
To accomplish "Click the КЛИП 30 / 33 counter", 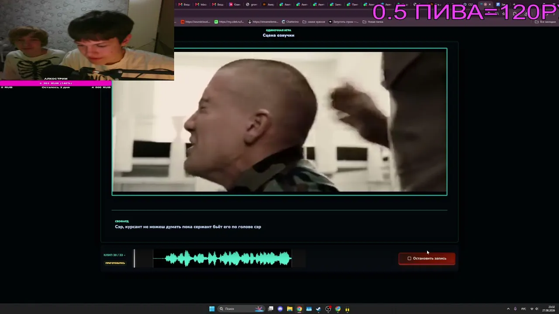I will (x=114, y=255).
